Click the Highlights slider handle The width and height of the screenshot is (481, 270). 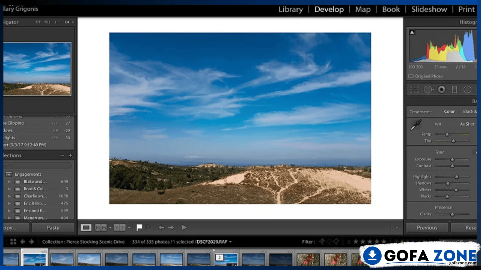point(456,177)
